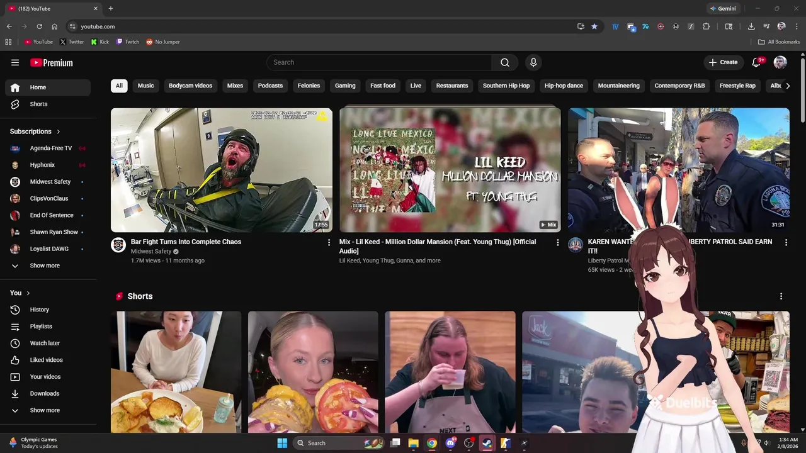
Task: Open Playlists in sidebar
Action: pos(48,327)
